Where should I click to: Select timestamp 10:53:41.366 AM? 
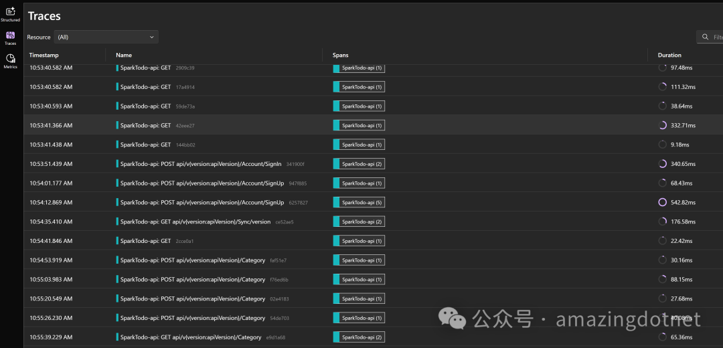(x=51, y=125)
